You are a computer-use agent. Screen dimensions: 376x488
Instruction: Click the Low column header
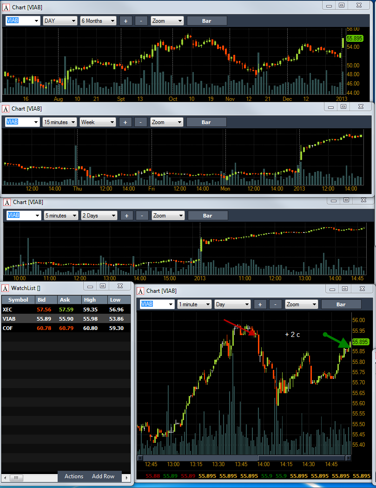point(119,300)
